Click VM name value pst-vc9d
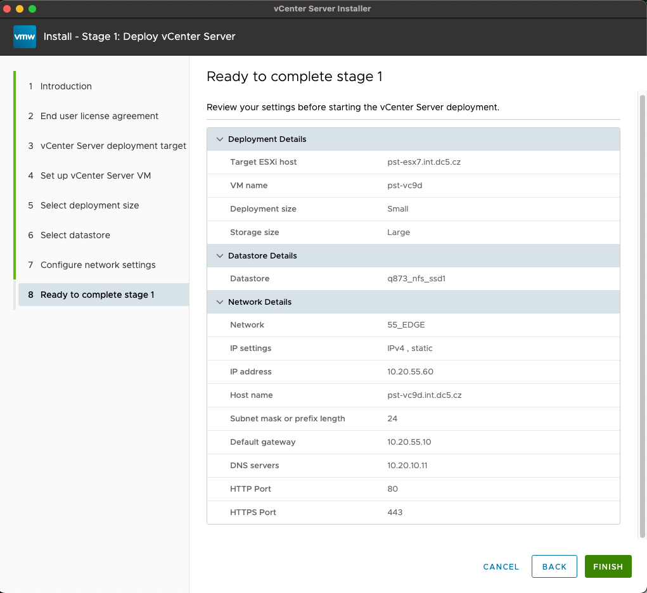The width and height of the screenshot is (647, 593). tap(404, 186)
